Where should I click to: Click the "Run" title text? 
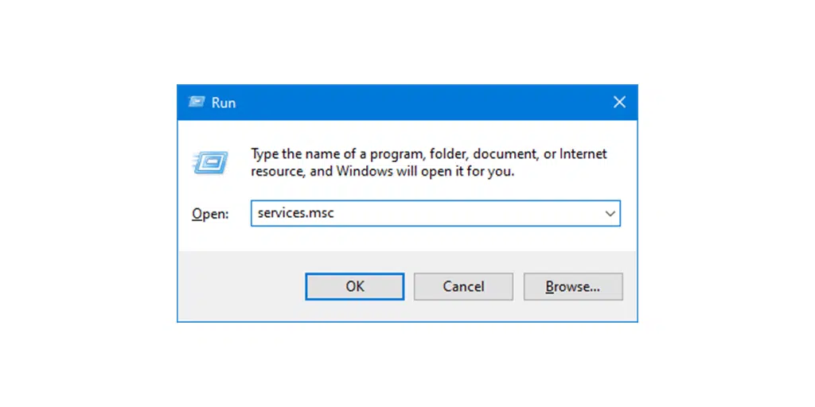(x=224, y=103)
